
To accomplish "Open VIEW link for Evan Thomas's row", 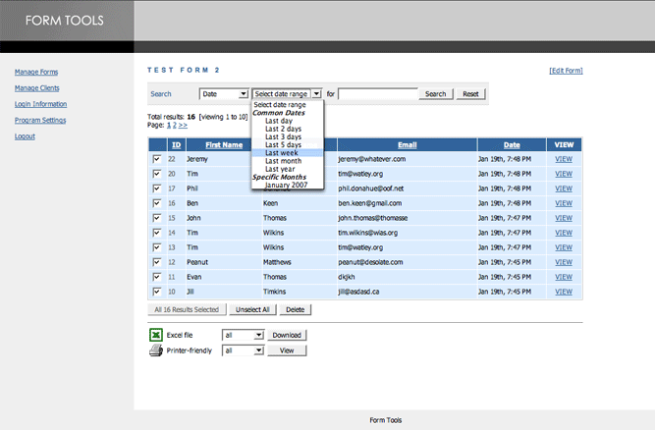I will point(564,277).
